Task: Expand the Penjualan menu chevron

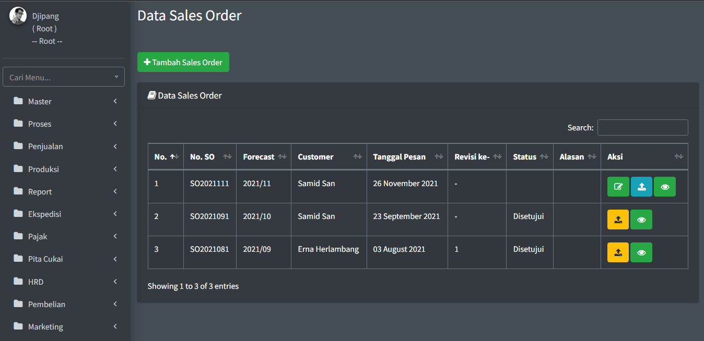Action: point(115,147)
